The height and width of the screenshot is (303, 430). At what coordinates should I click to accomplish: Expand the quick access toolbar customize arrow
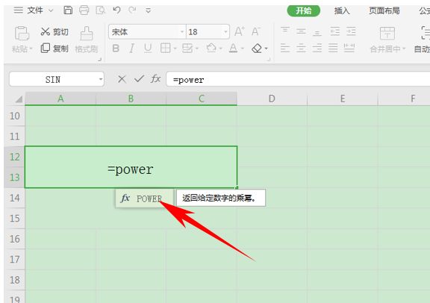click(148, 10)
